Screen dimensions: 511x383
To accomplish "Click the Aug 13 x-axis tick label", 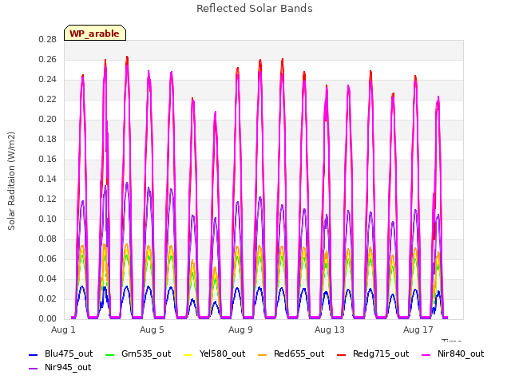I will point(330,330).
